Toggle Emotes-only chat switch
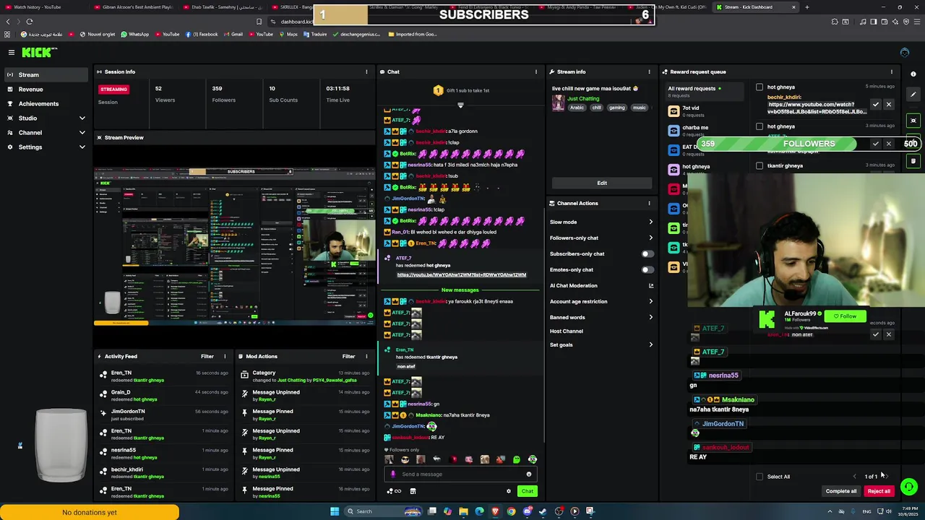Screen dimensions: 925x520 [647, 269]
